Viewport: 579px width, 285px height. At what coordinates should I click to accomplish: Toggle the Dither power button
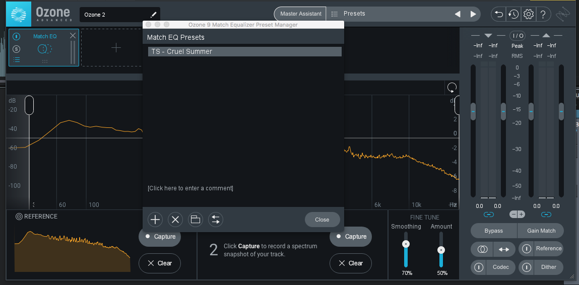click(527, 267)
